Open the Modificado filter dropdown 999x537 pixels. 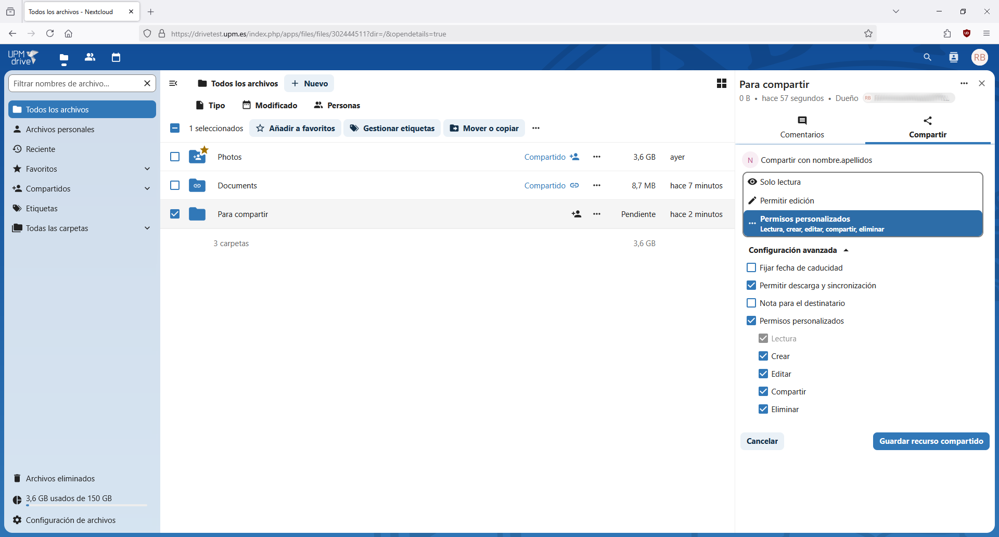[x=270, y=105]
